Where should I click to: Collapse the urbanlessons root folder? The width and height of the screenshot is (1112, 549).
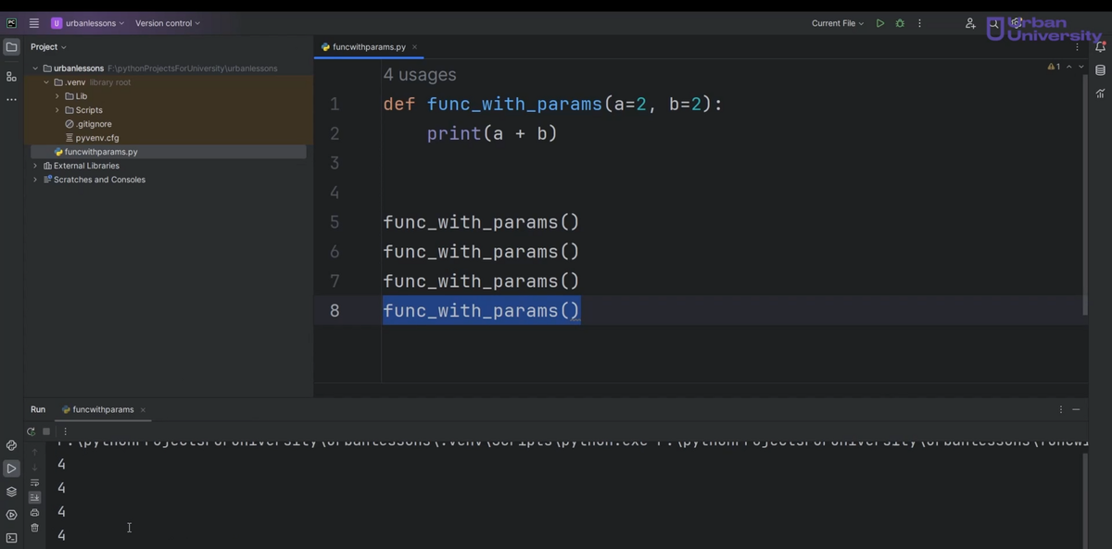click(35, 69)
